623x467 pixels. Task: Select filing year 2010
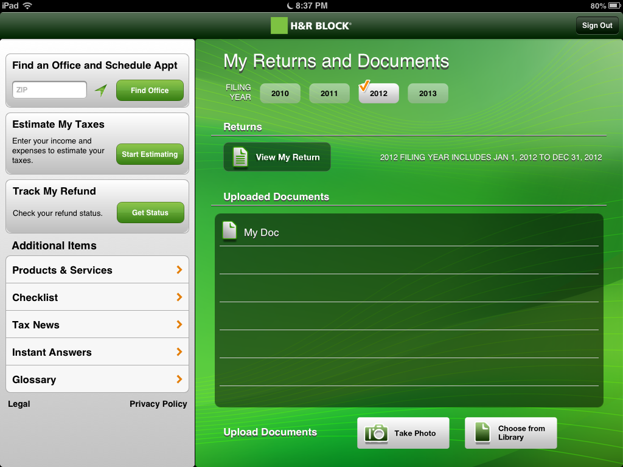pos(280,93)
